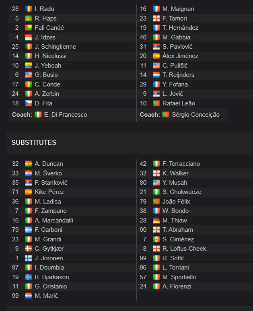Open João Félix substitute entry
Image resolution: width=253 pixels, height=311 pixels.
[176, 202]
